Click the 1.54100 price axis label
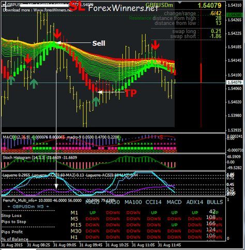 coord(235,75)
